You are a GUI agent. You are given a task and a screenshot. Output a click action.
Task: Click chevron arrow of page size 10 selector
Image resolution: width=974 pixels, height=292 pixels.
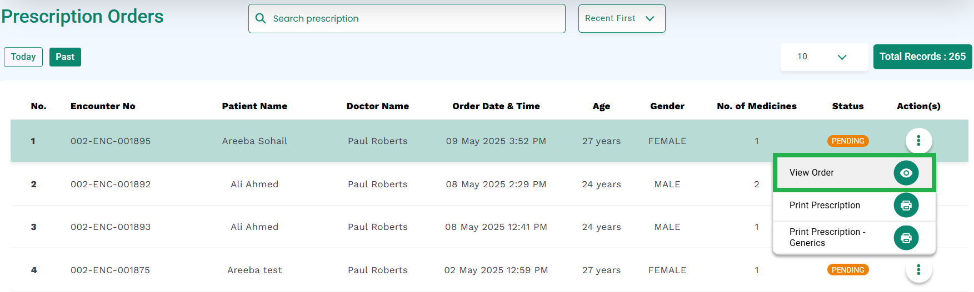coord(842,57)
